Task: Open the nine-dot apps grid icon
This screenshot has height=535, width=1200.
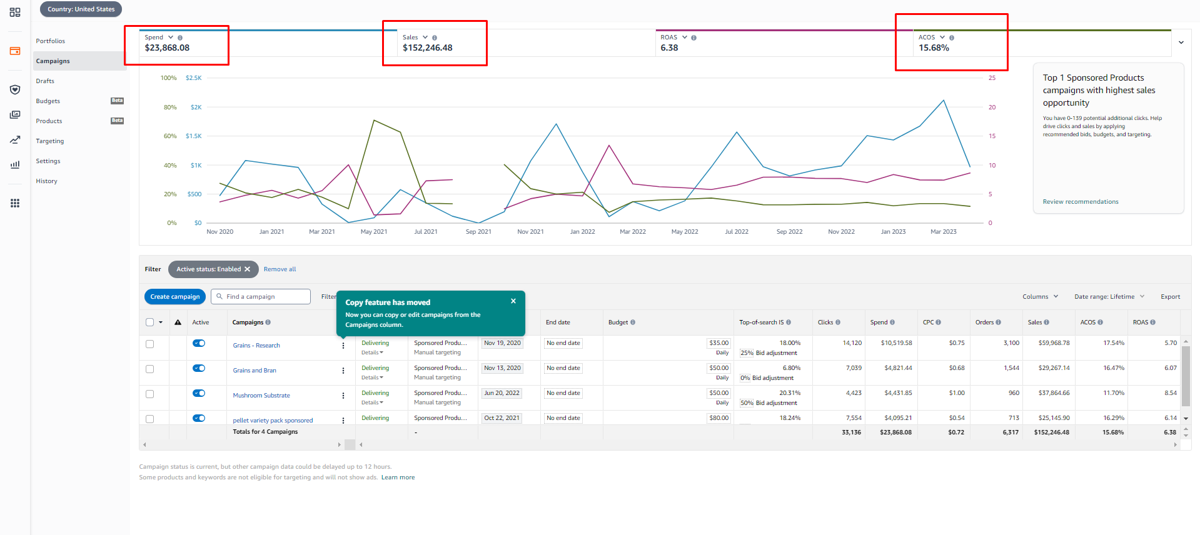Action: pyautogui.click(x=15, y=203)
